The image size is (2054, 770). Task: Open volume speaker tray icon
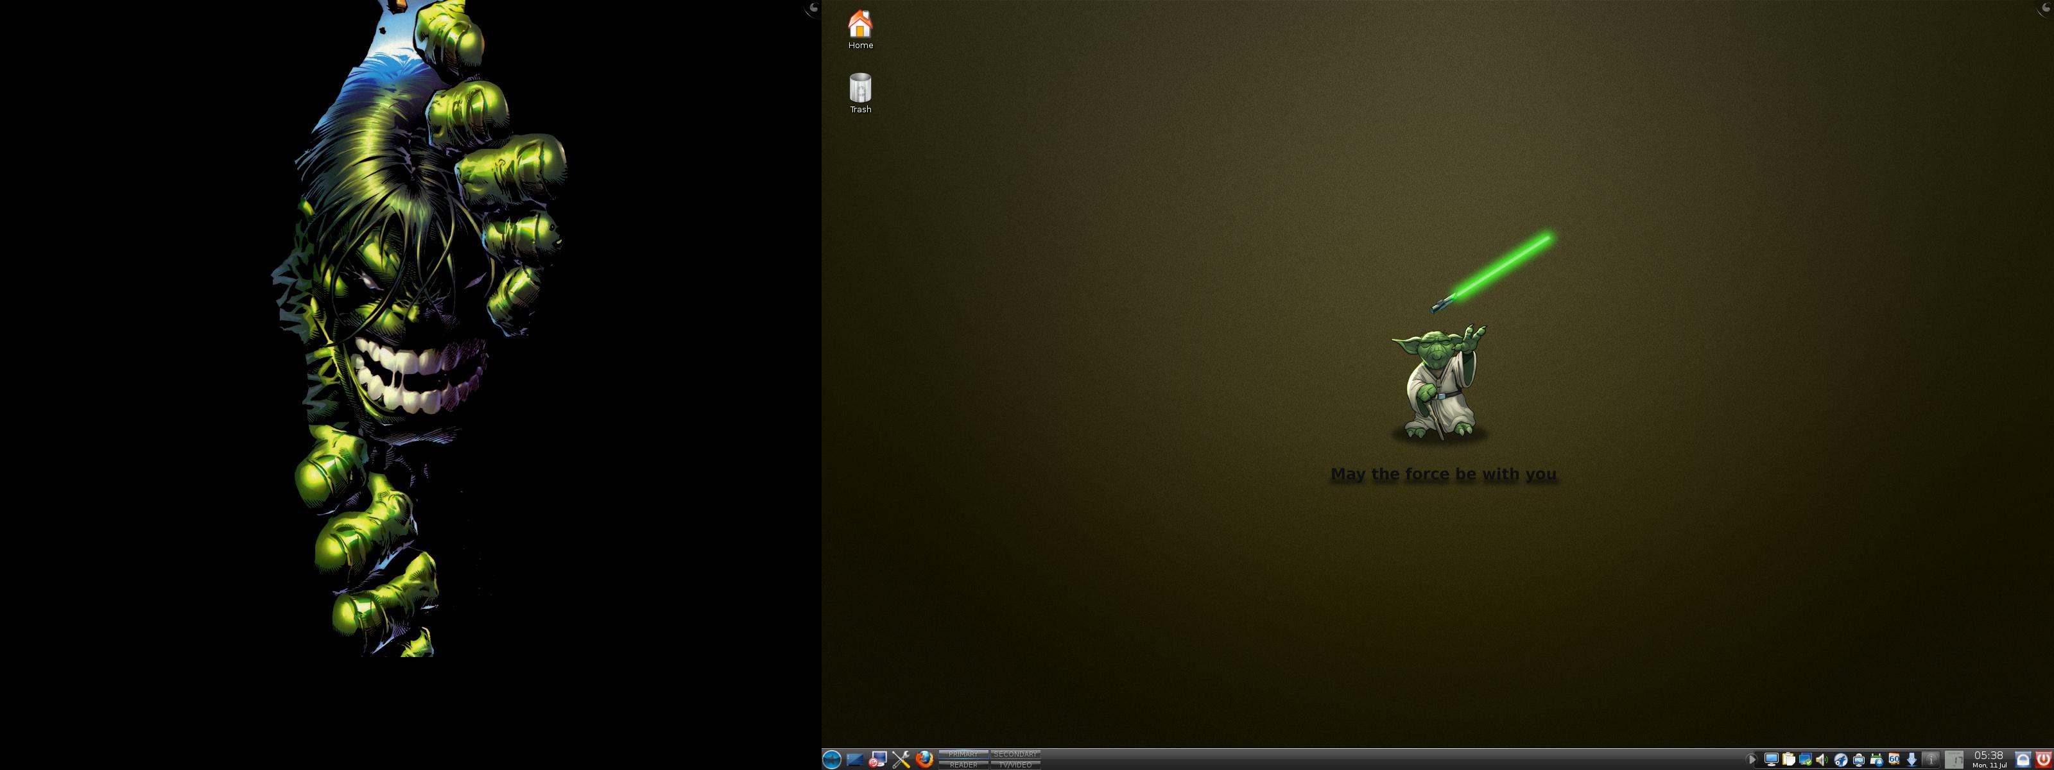(x=1822, y=760)
